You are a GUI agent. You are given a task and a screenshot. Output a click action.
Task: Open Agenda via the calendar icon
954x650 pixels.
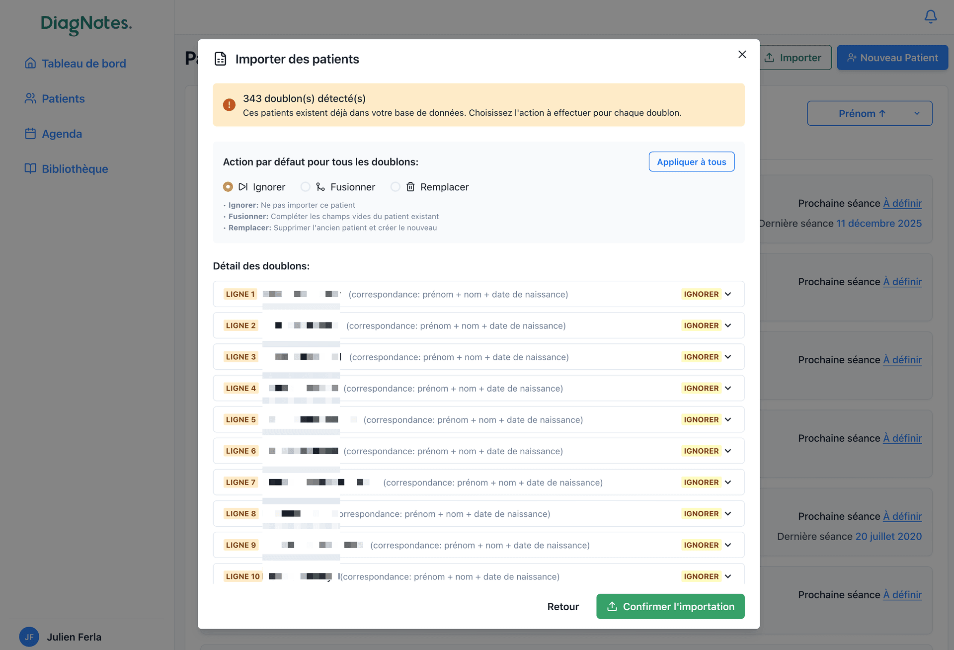[30, 133]
